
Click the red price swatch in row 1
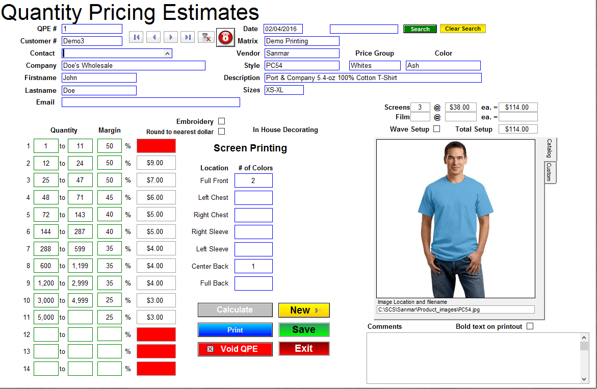pos(156,146)
